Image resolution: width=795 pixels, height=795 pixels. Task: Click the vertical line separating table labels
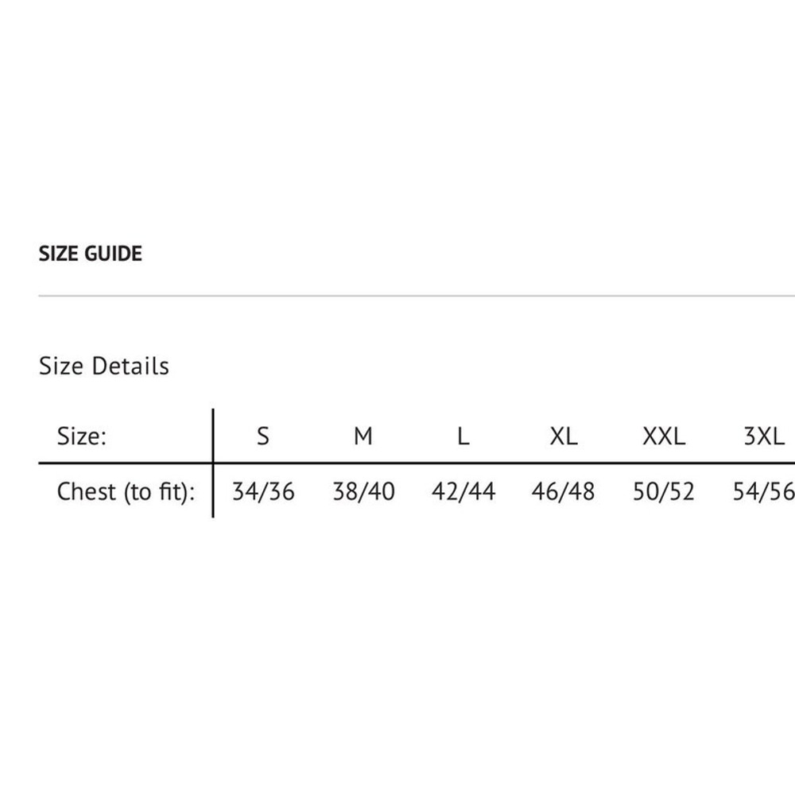point(213,477)
